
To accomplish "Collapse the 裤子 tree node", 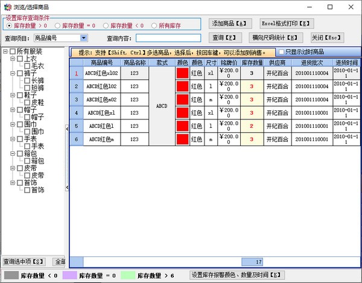I will [x=13, y=74].
